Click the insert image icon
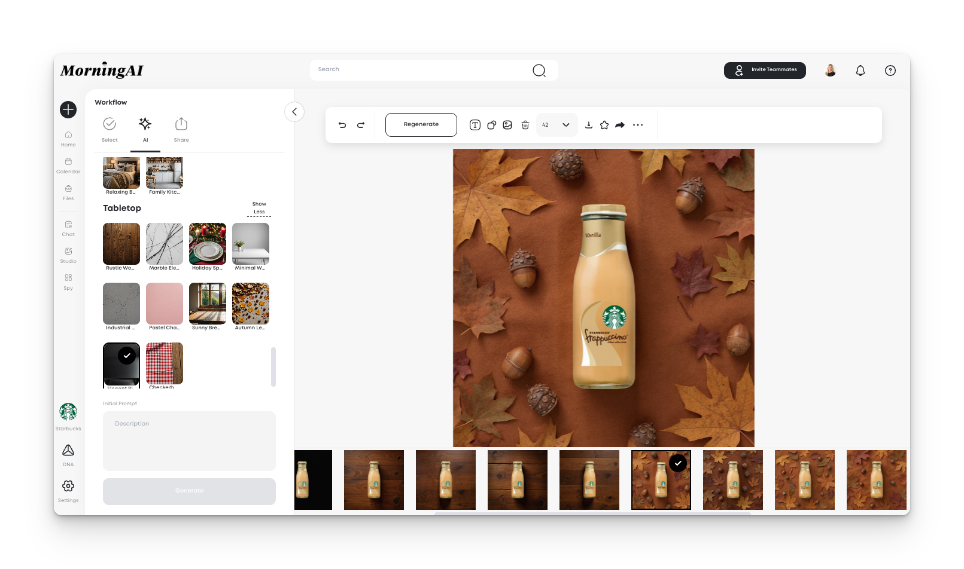This screenshot has height=569, width=964. coord(507,125)
